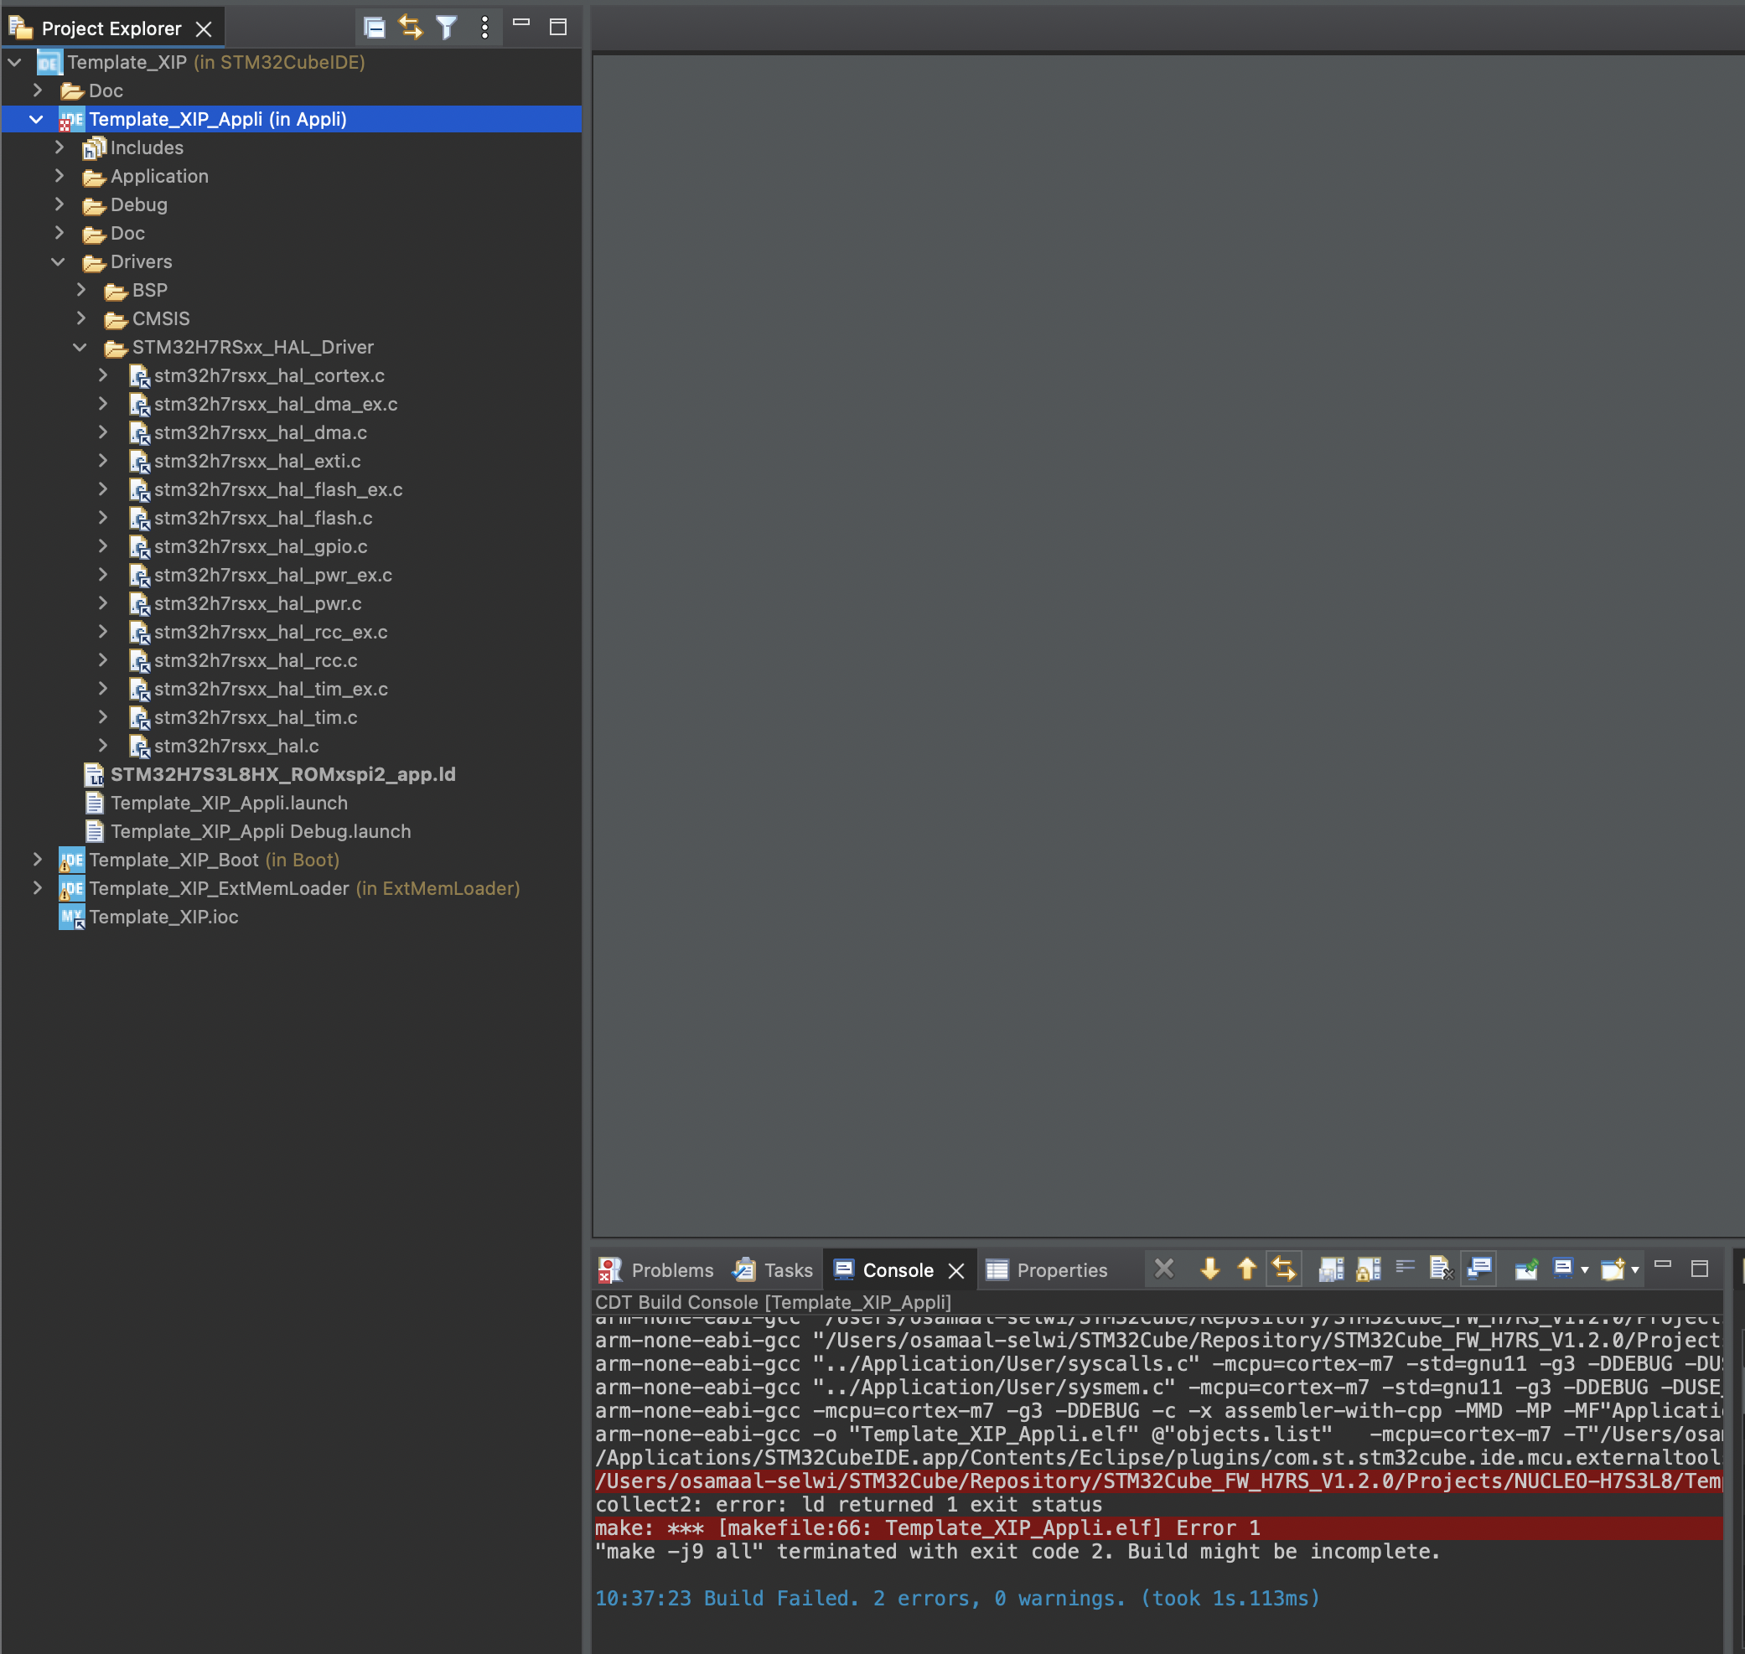Click Collapse All in Project Explorer toolbar

(x=375, y=28)
